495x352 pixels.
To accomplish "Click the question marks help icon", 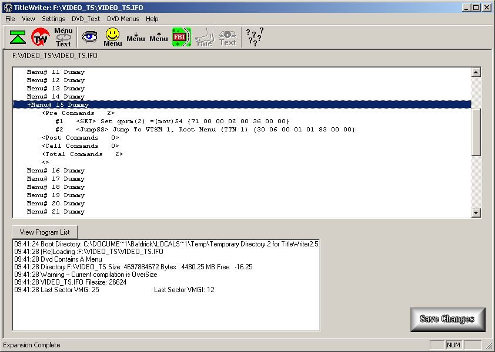I will pos(255,37).
